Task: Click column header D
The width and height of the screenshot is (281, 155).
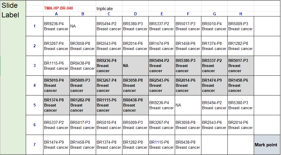Action: point(135,14)
